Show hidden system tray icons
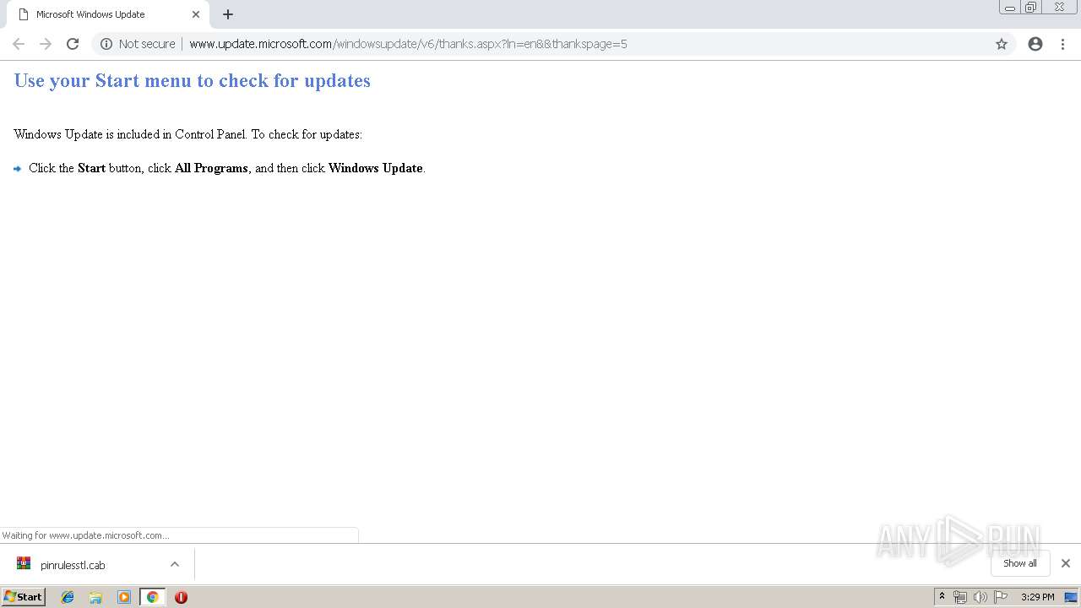This screenshot has width=1081, height=608. 942,597
